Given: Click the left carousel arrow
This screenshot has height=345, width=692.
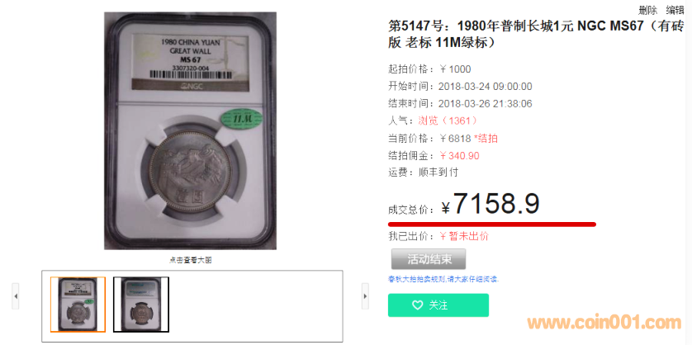Looking at the screenshot, I should click(16, 296).
